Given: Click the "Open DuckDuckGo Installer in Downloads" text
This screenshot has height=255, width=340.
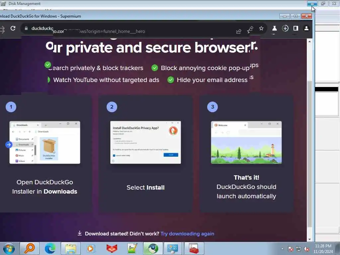Looking at the screenshot, I should tap(45, 187).
